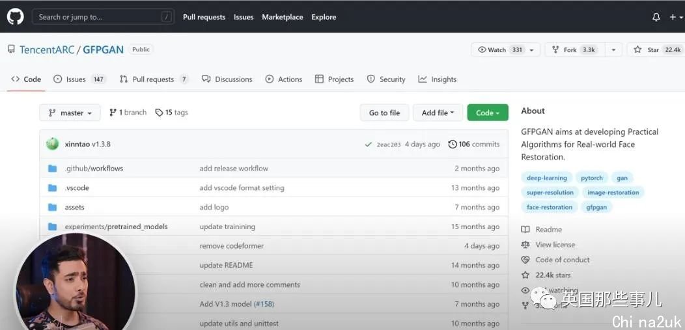
Task: Go to Explore
Action: coord(324,17)
